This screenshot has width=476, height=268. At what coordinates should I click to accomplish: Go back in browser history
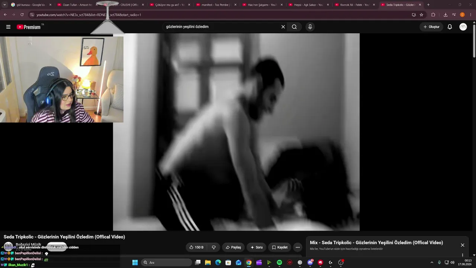point(5,15)
